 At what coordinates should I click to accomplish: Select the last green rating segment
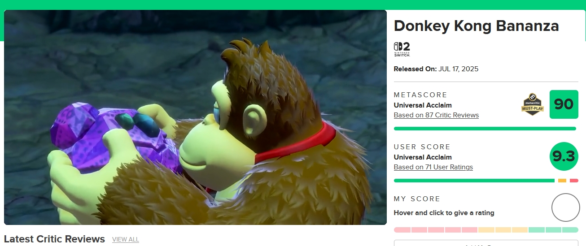click(570, 230)
